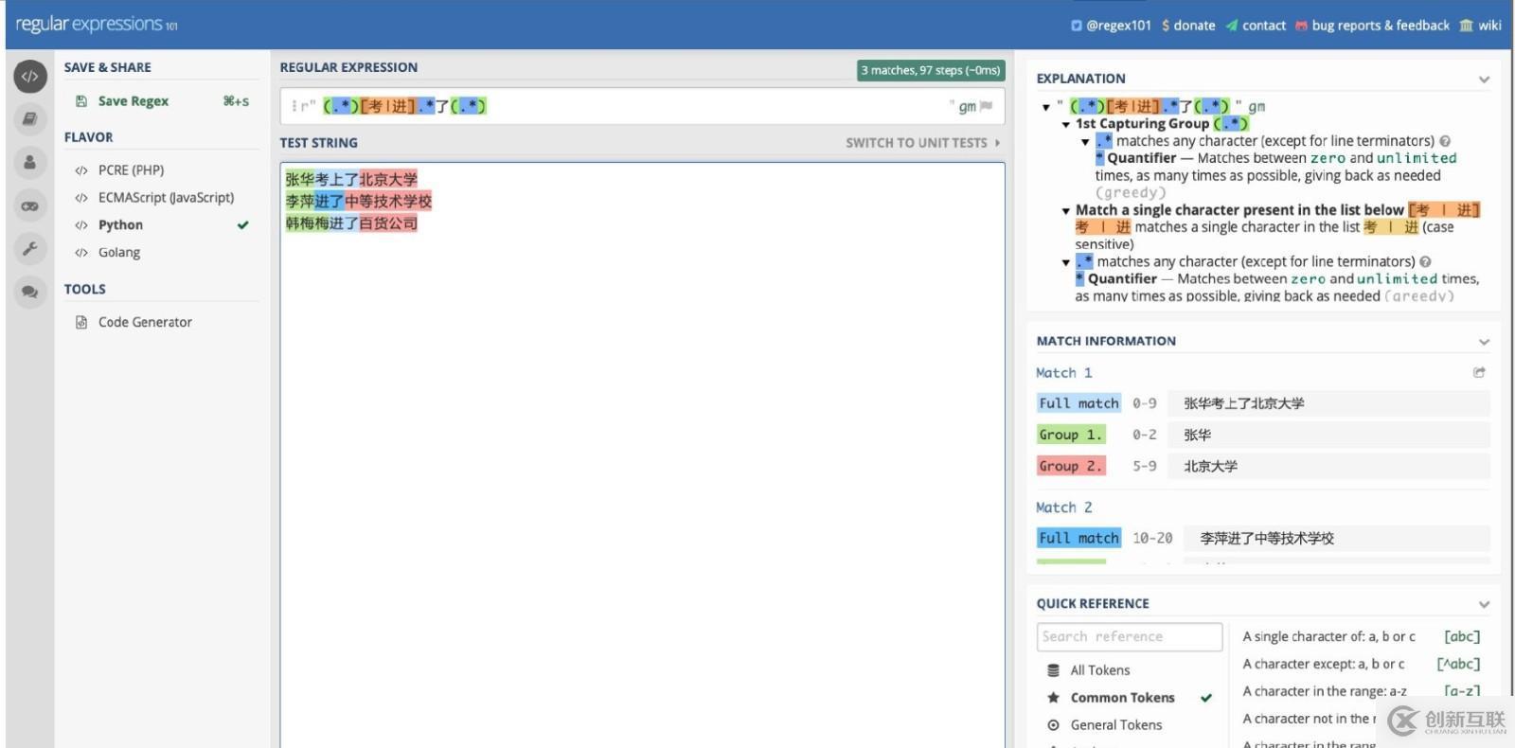Screen dimensions: 1515x748
Task: Click the General Tokens circle icon
Action: point(1053,725)
